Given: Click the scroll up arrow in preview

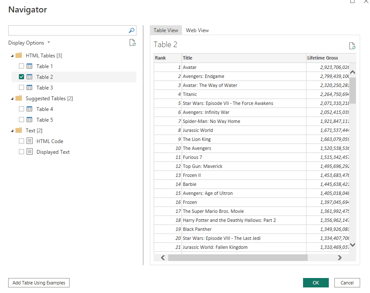Looking at the screenshot, I should coord(352,72).
